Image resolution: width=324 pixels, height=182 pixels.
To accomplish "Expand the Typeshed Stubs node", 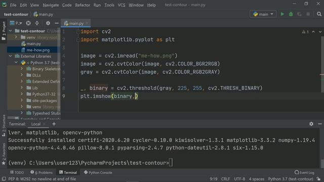I will 22,113.
